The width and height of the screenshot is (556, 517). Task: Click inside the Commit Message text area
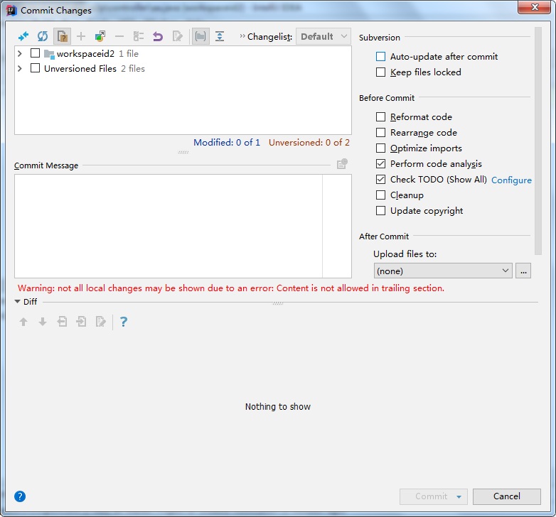(183, 226)
